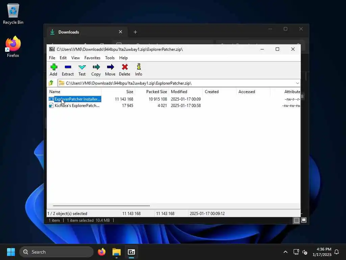
Task: Maximize the 7-Zip window
Action: pyautogui.click(x=277, y=49)
